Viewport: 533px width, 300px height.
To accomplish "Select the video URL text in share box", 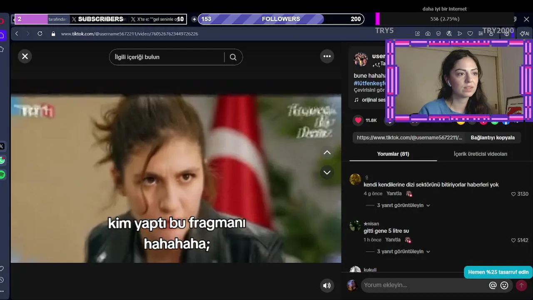I will (409, 137).
